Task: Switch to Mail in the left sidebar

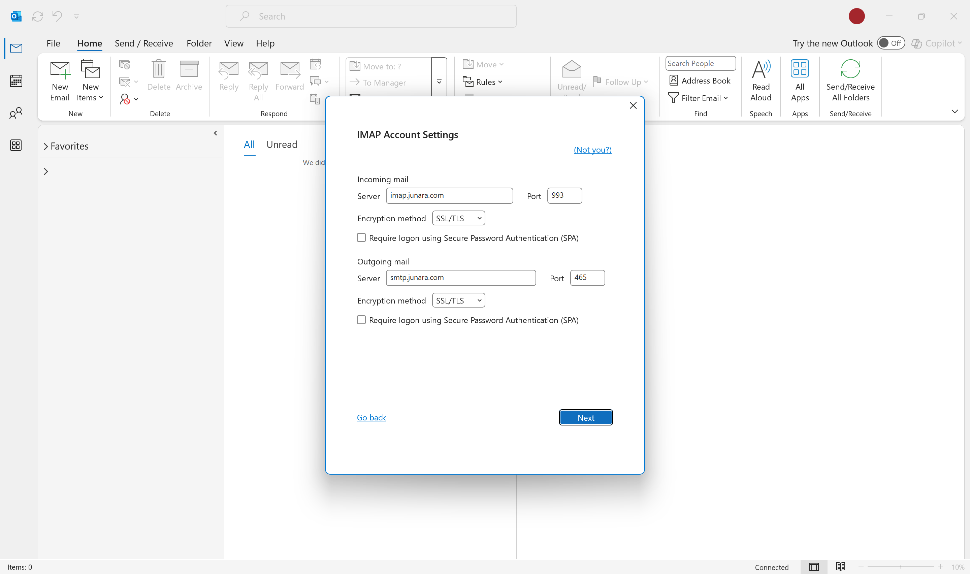Action: pyautogui.click(x=16, y=49)
